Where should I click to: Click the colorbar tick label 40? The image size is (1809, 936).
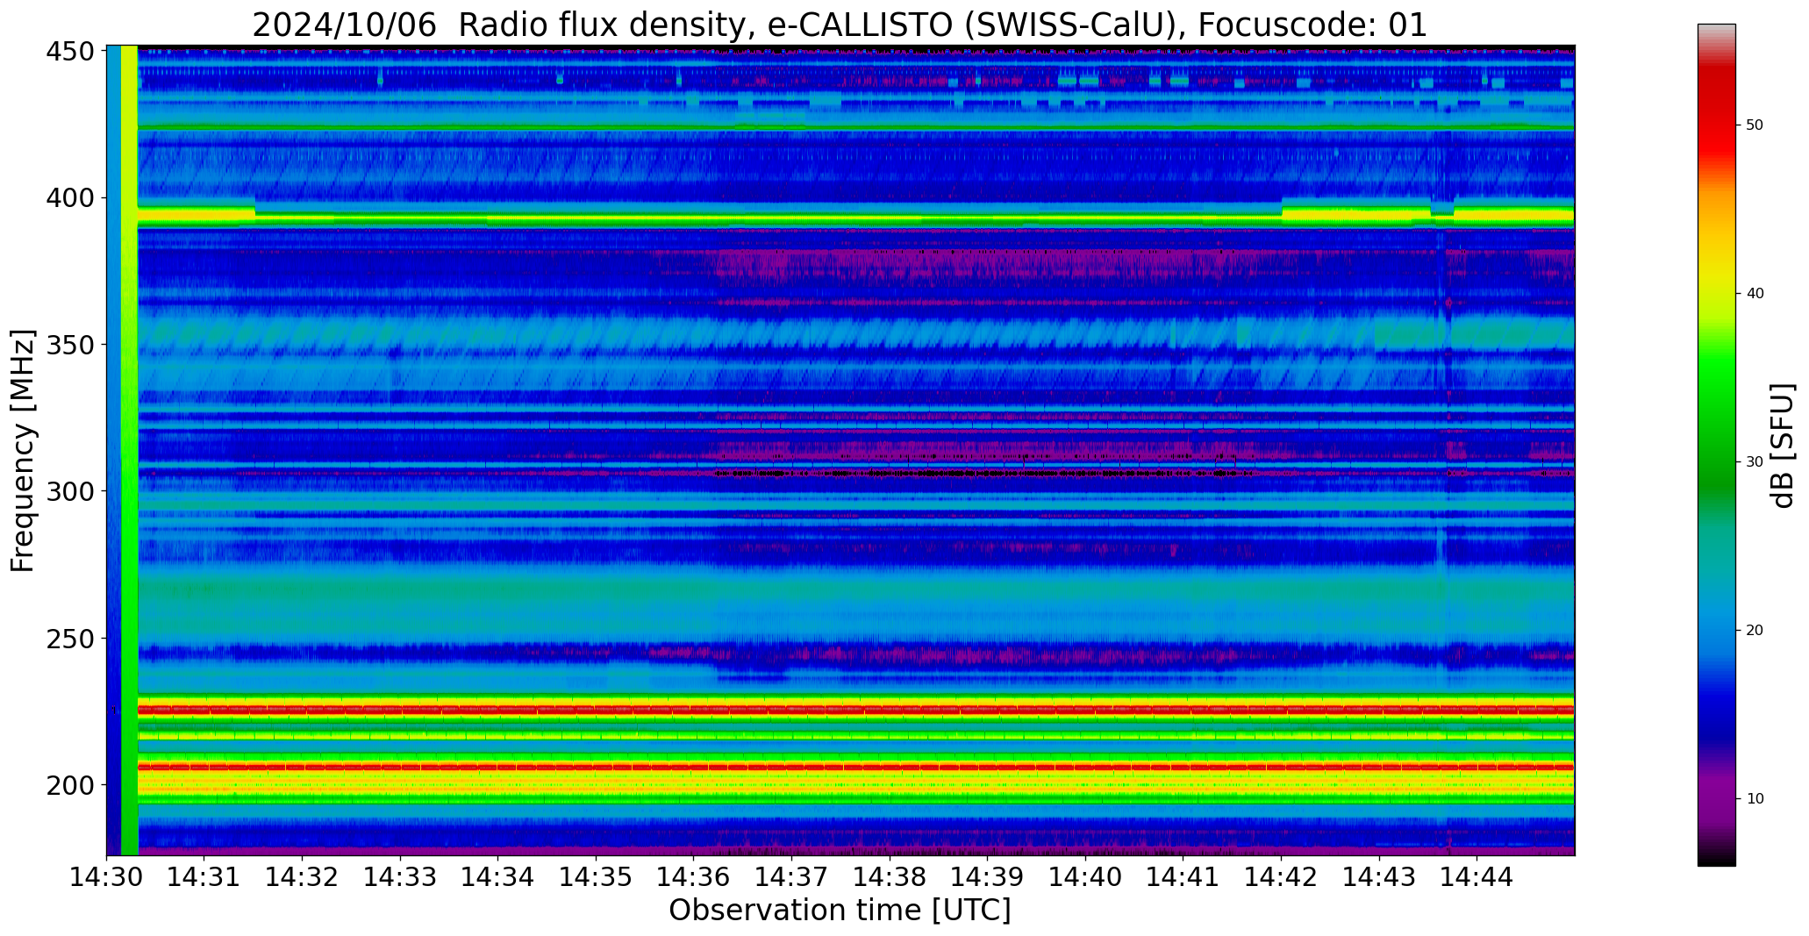pos(1755,294)
